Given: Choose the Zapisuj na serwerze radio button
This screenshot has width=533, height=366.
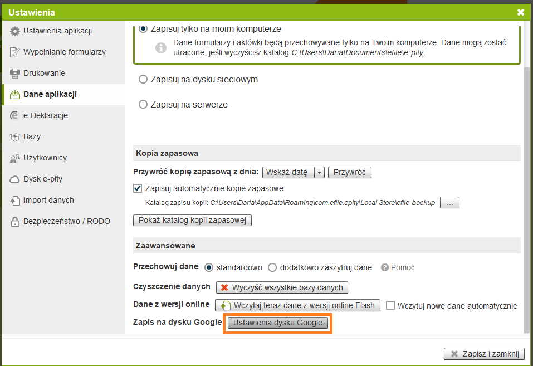Looking at the screenshot, I should pyautogui.click(x=143, y=105).
